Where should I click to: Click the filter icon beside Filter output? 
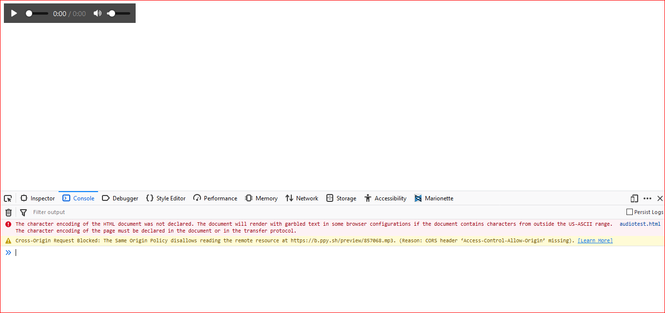click(x=23, y=212)
